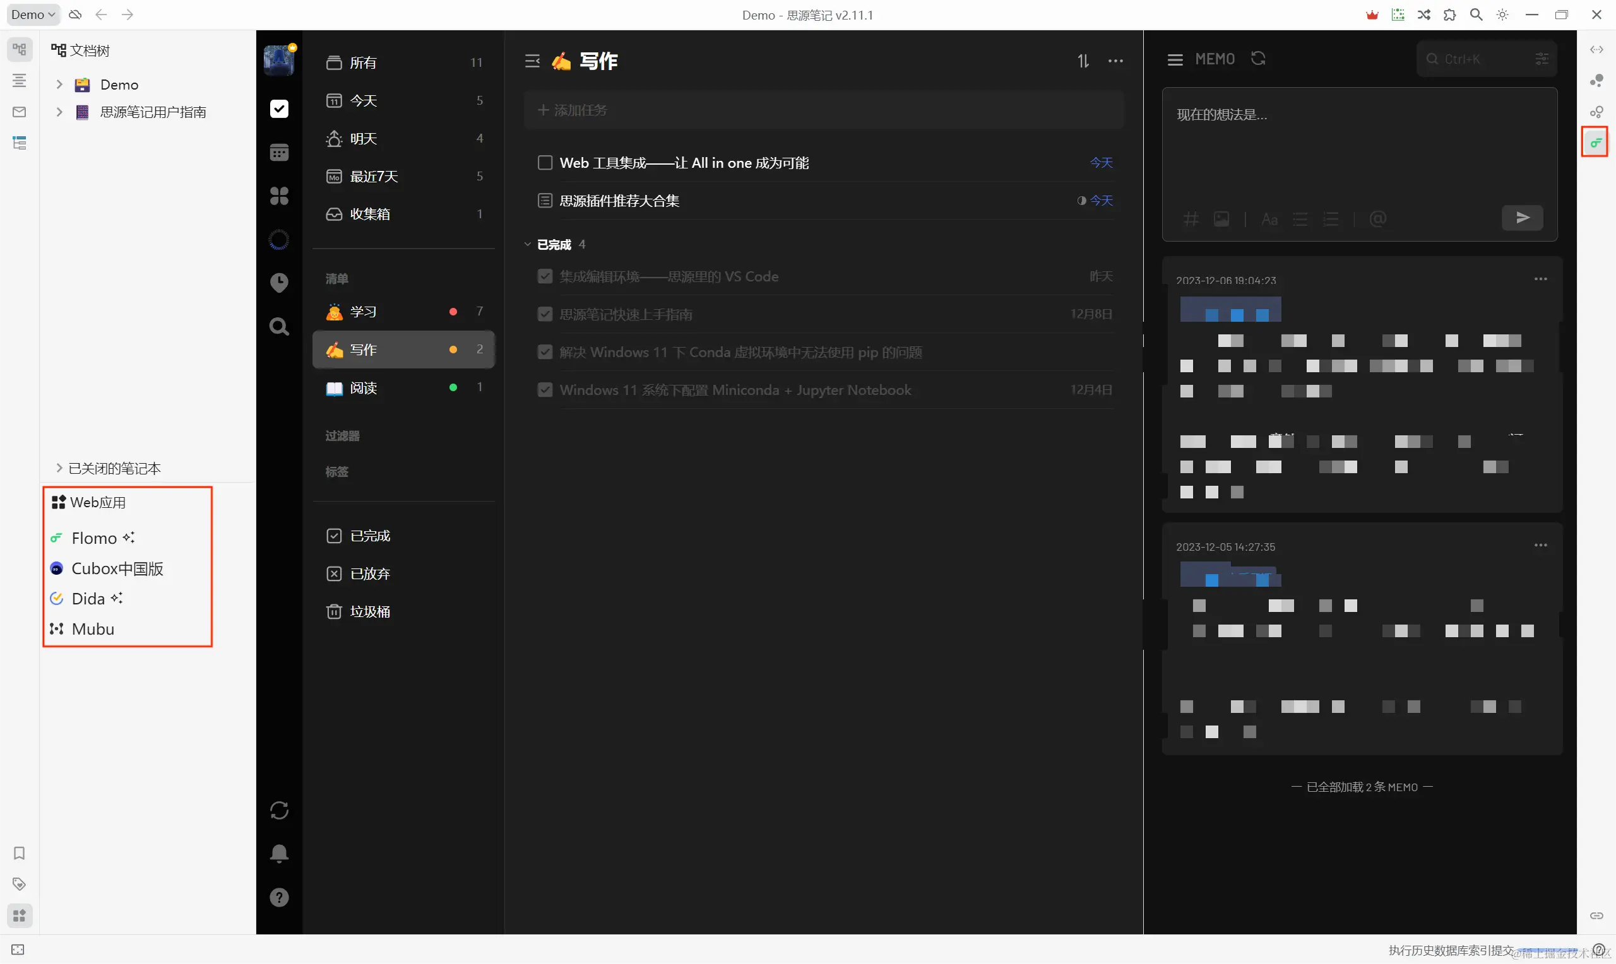
Task: Open the notification bell icon
Action: [x=280, y=854]
